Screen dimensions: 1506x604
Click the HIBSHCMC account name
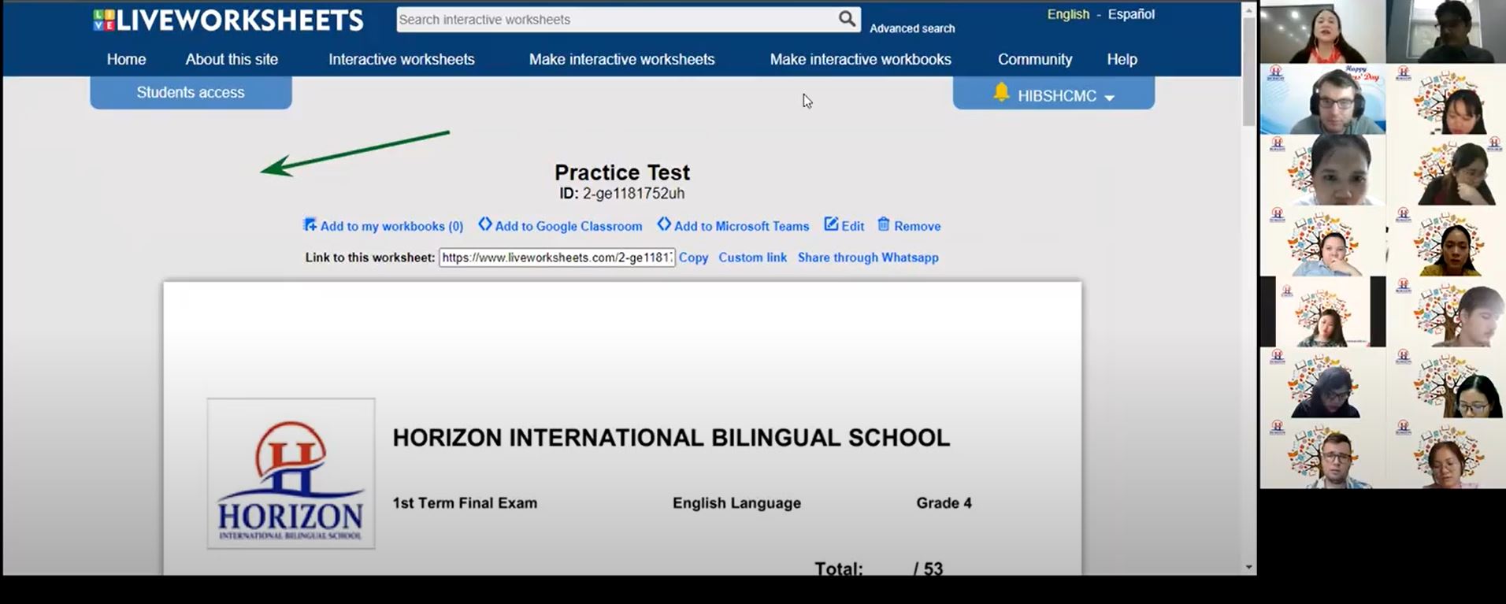click(x=1057, y=96)
